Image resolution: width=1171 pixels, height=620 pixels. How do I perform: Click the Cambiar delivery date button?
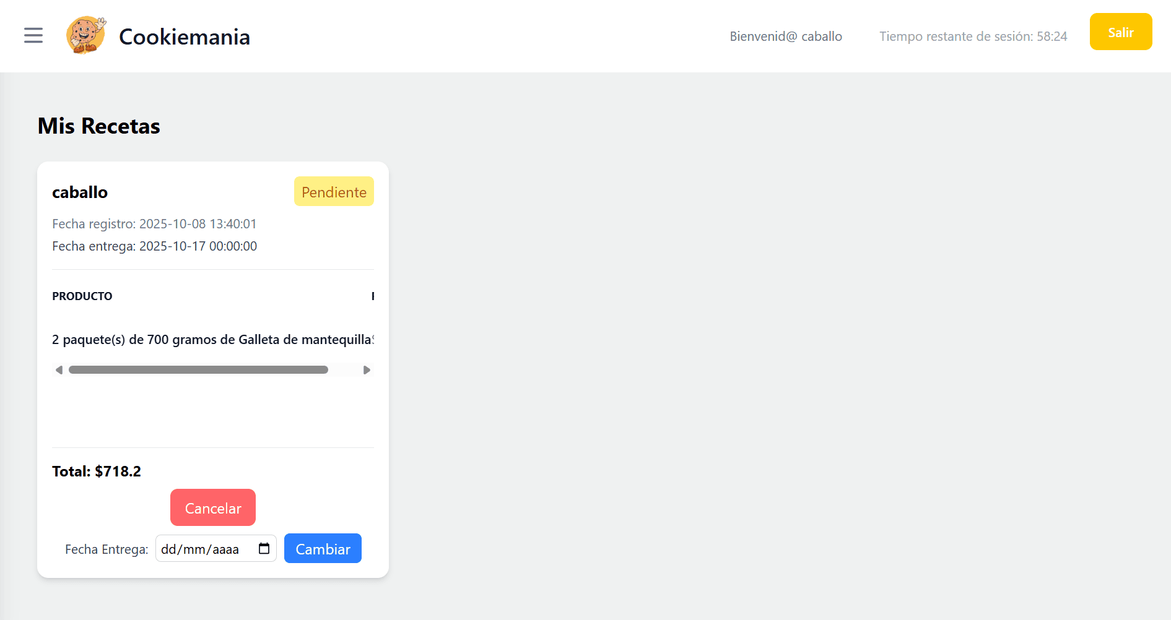[323, 548]
